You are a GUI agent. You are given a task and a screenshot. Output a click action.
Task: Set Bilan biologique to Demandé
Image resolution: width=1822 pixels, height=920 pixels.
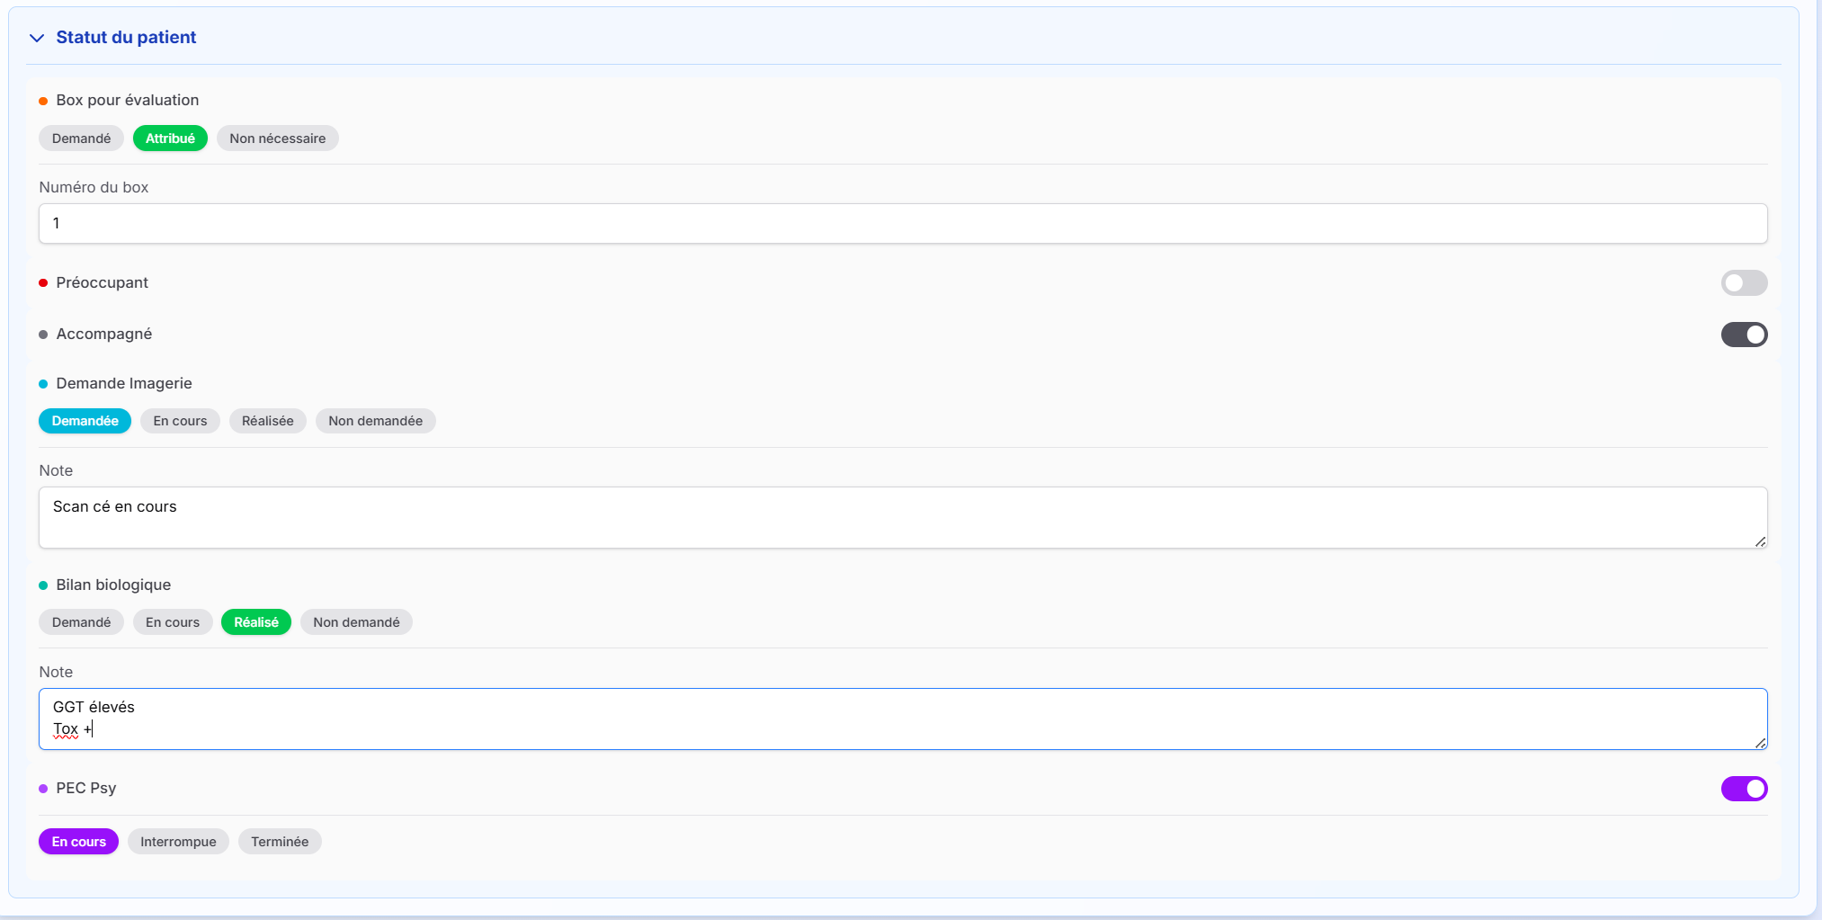point(81,622)
